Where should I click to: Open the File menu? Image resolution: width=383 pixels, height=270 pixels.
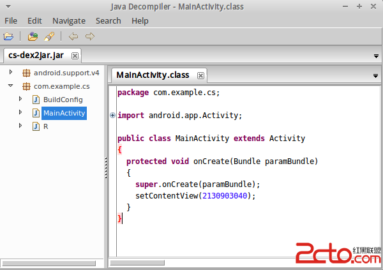(x=11, y=21)
